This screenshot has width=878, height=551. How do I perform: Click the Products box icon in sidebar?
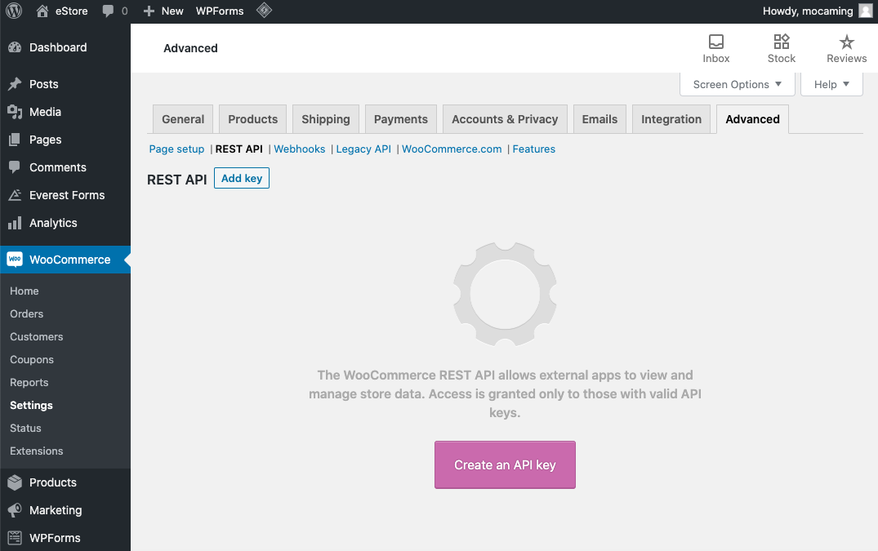point(16,482)
